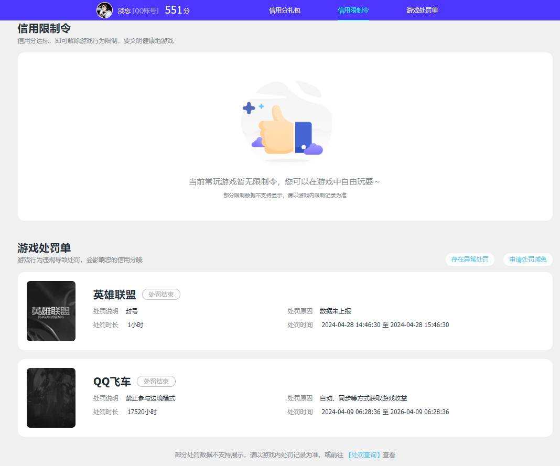
Task: Click the 1小时 penalty duration
Action: click(135, 324)
